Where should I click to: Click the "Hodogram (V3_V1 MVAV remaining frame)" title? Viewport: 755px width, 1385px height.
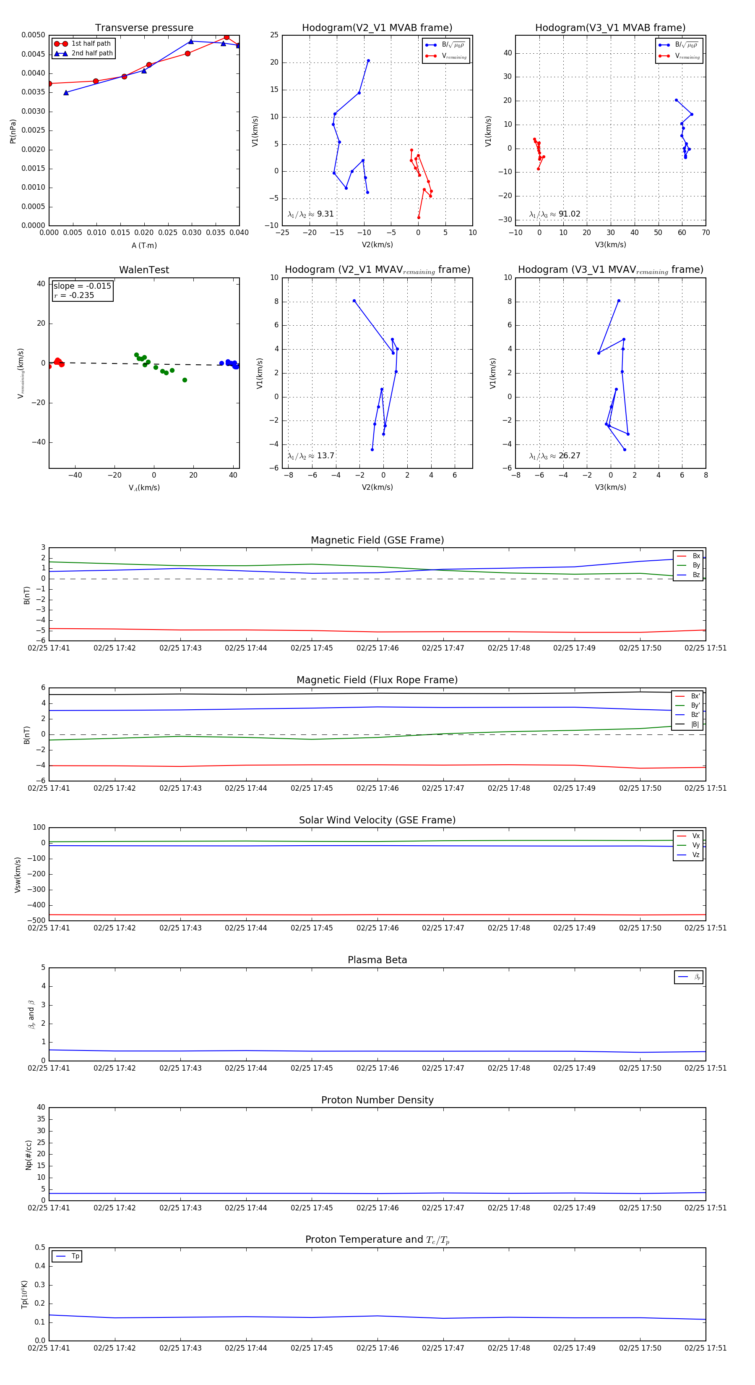click(x=610, y=270)
